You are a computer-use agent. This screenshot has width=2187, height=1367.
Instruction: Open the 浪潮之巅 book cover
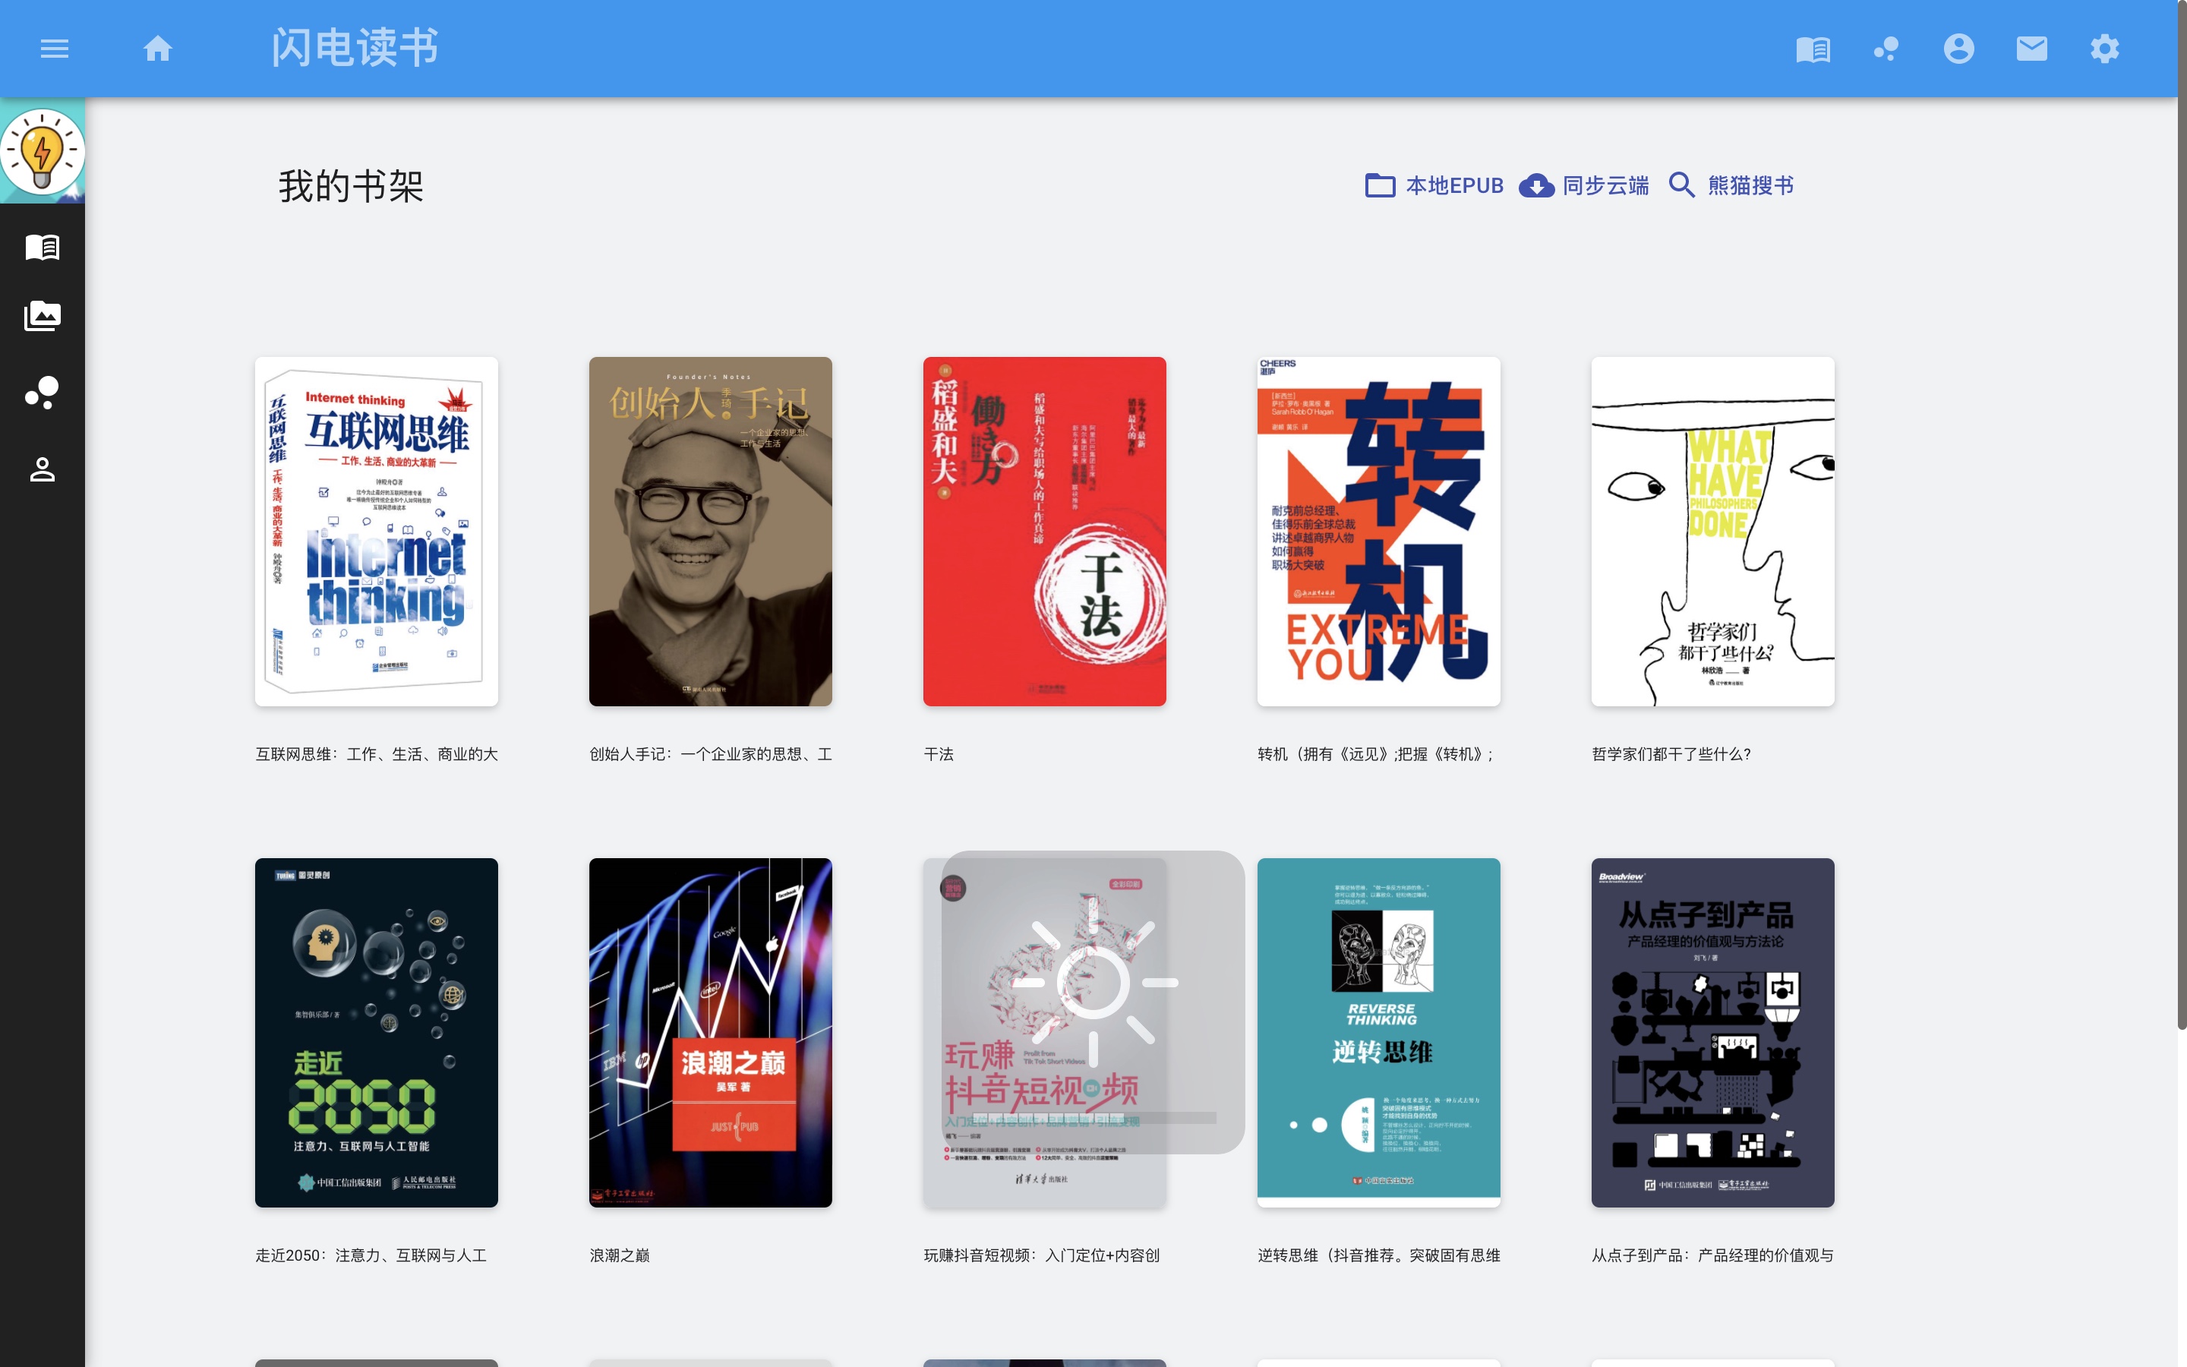click(x=710, y=1031)
